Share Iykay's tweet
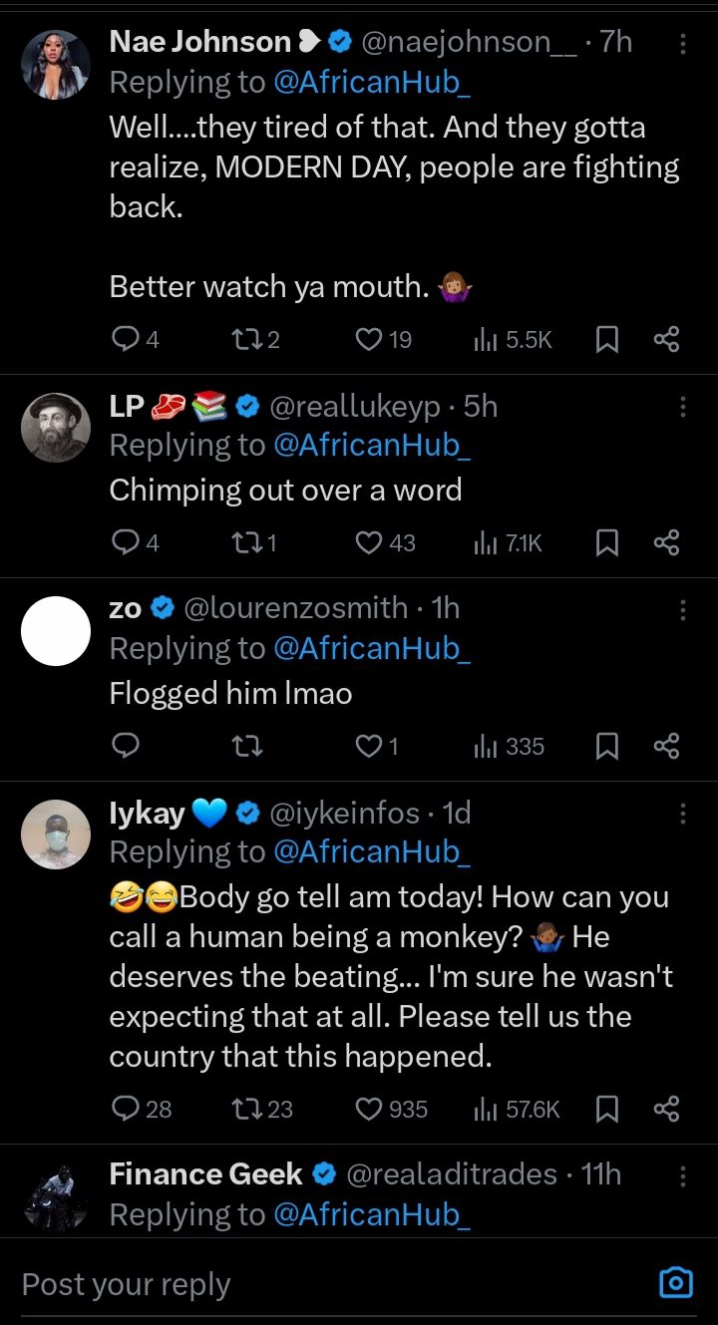Viewport: 718px width, 1325px height. tap(666, 1109)
